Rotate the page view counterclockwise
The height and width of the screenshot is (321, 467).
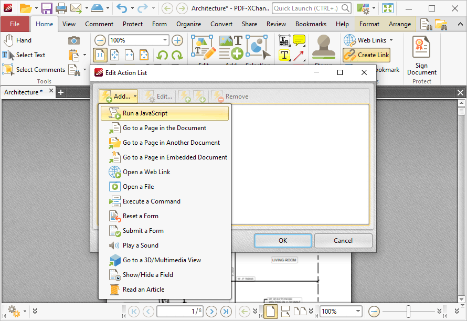coord(162,55)
